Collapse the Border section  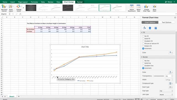click(142, 57)
